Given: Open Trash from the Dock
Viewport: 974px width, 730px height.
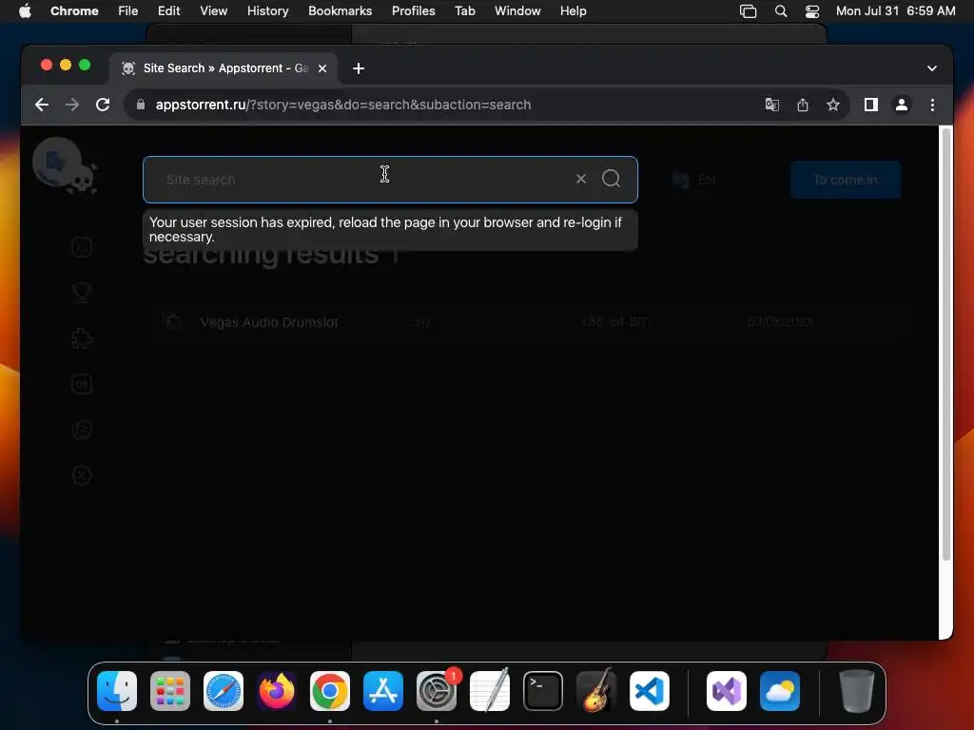Looking at the screenshot, I should (x=857, y=691).
